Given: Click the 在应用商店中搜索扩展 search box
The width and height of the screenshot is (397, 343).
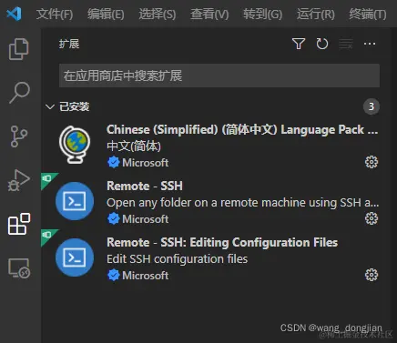Looking at the screenshot, I should 219,76.
